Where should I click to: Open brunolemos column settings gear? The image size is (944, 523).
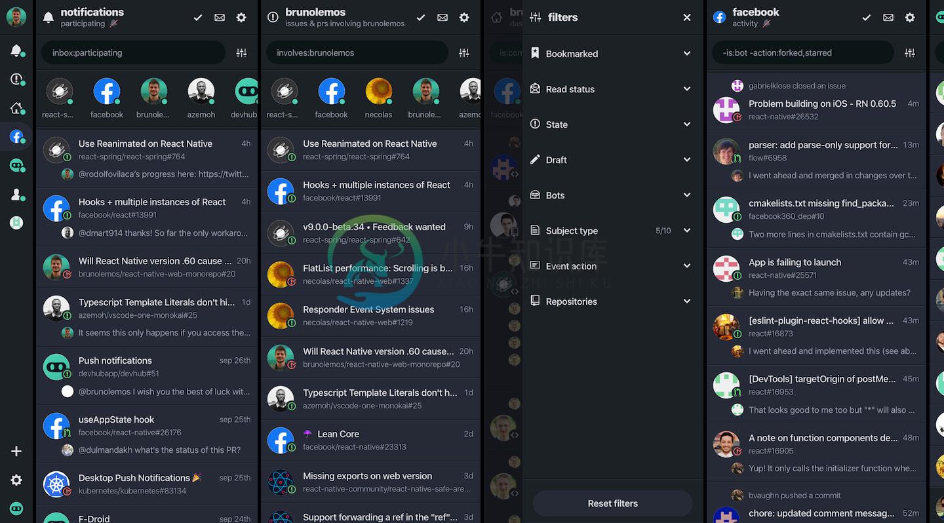pos(464,18)
